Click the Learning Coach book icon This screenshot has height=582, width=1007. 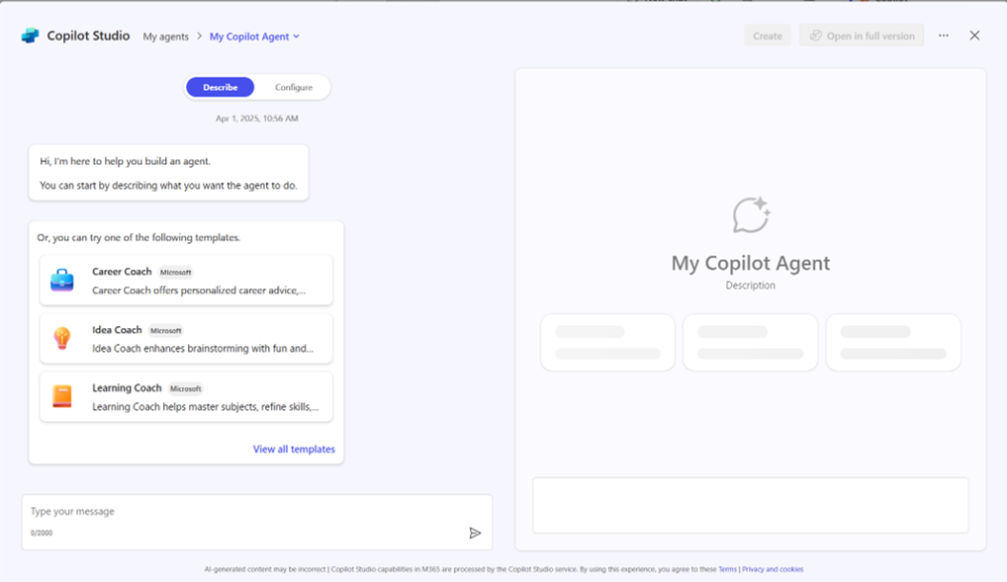click(x=62, y=396)
